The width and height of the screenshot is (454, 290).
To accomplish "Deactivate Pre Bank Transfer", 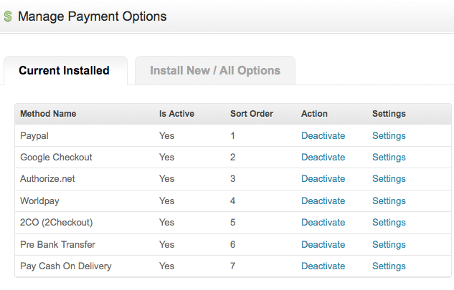I will click(x=323, y=244).
